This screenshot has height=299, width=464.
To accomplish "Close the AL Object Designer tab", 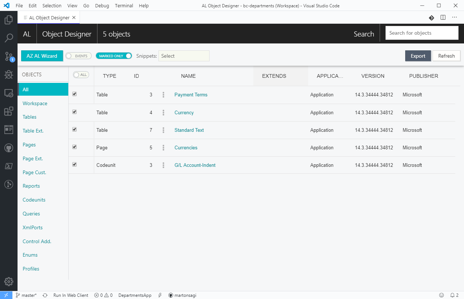I will (74, 18).
